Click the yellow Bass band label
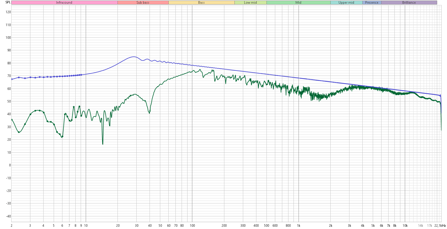Viewport: 447px width, 229px height. pos(202,3)
